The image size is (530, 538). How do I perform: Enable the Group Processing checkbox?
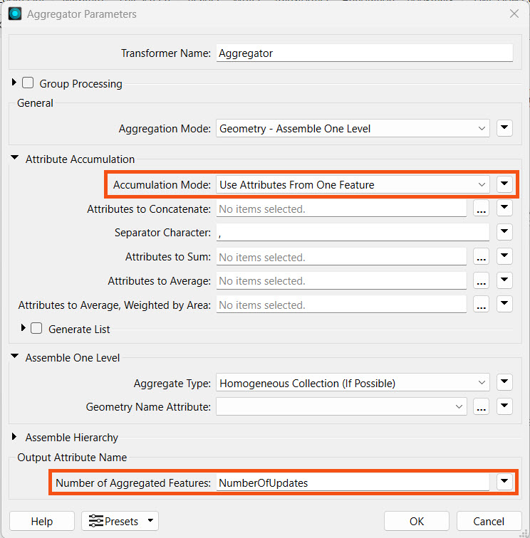28,83
